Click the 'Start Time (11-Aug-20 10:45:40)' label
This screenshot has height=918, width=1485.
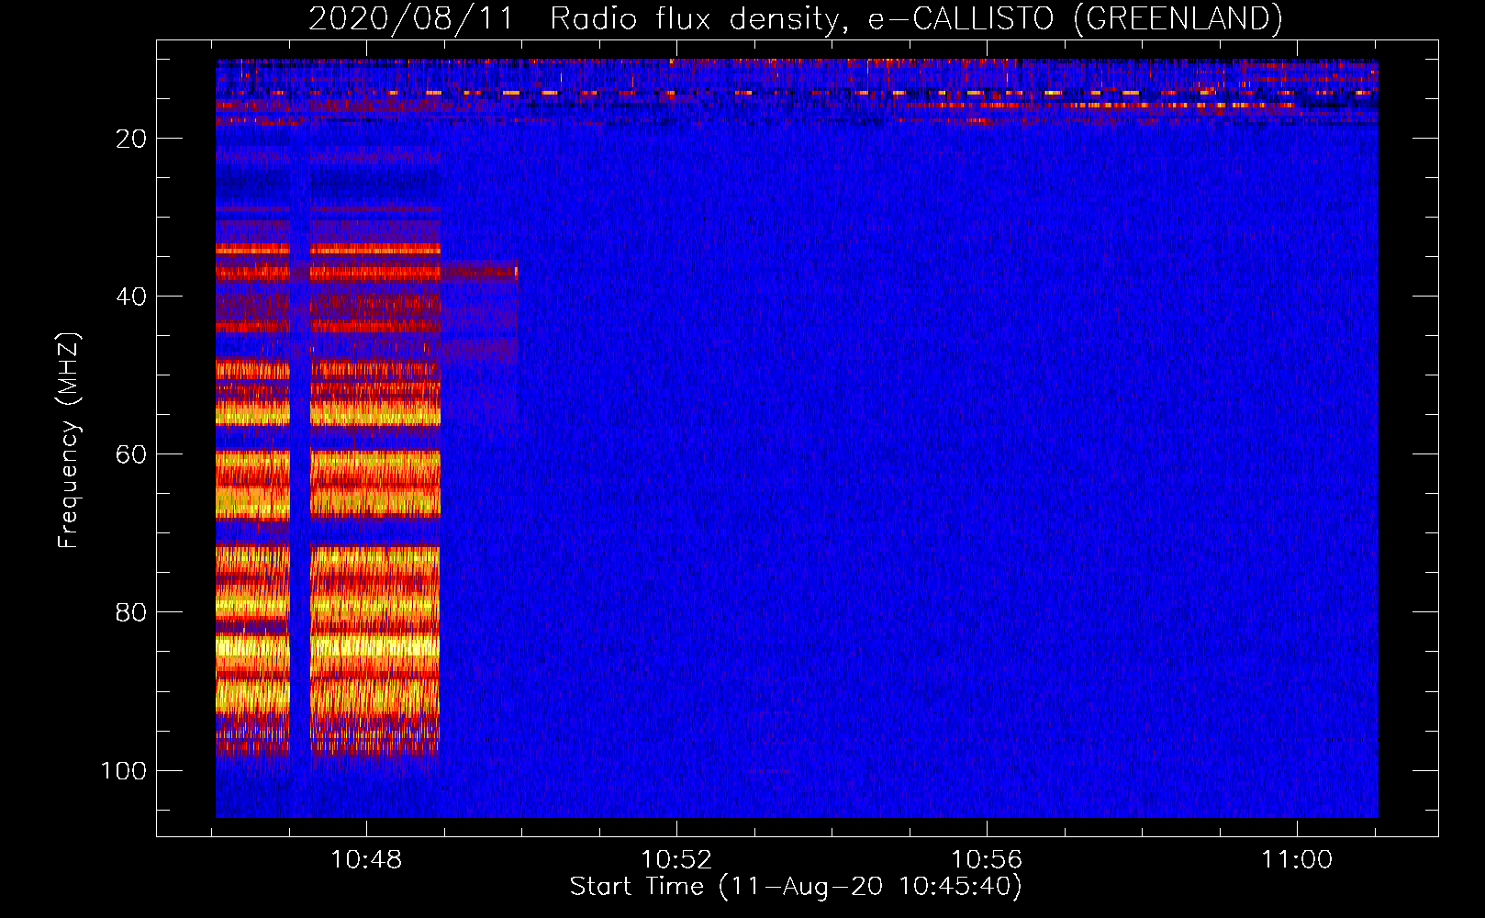point(796,887)
